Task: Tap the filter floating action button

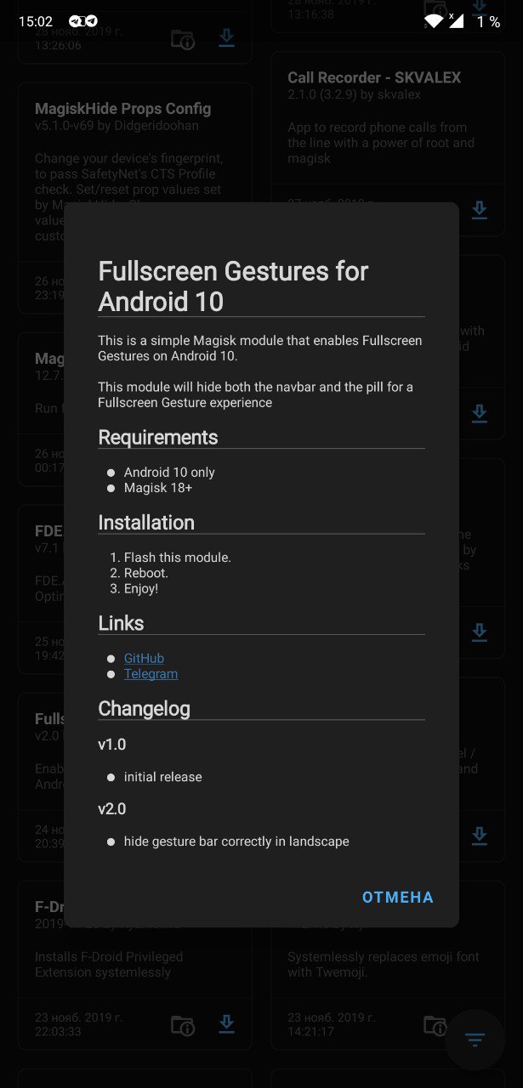Action: (x=475, y=1040)
